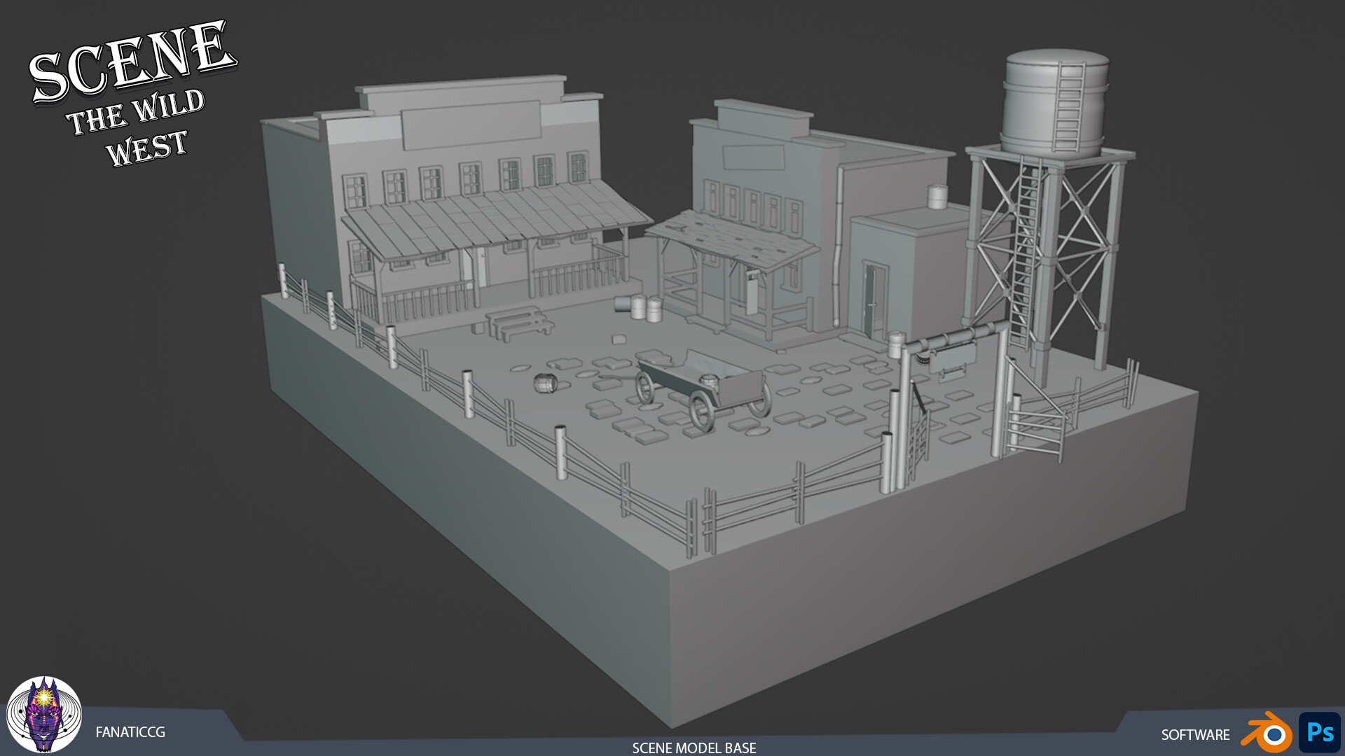Click the SOFTWARE label text
The width and height of the screenshot is (1345, 756).
1195,735
